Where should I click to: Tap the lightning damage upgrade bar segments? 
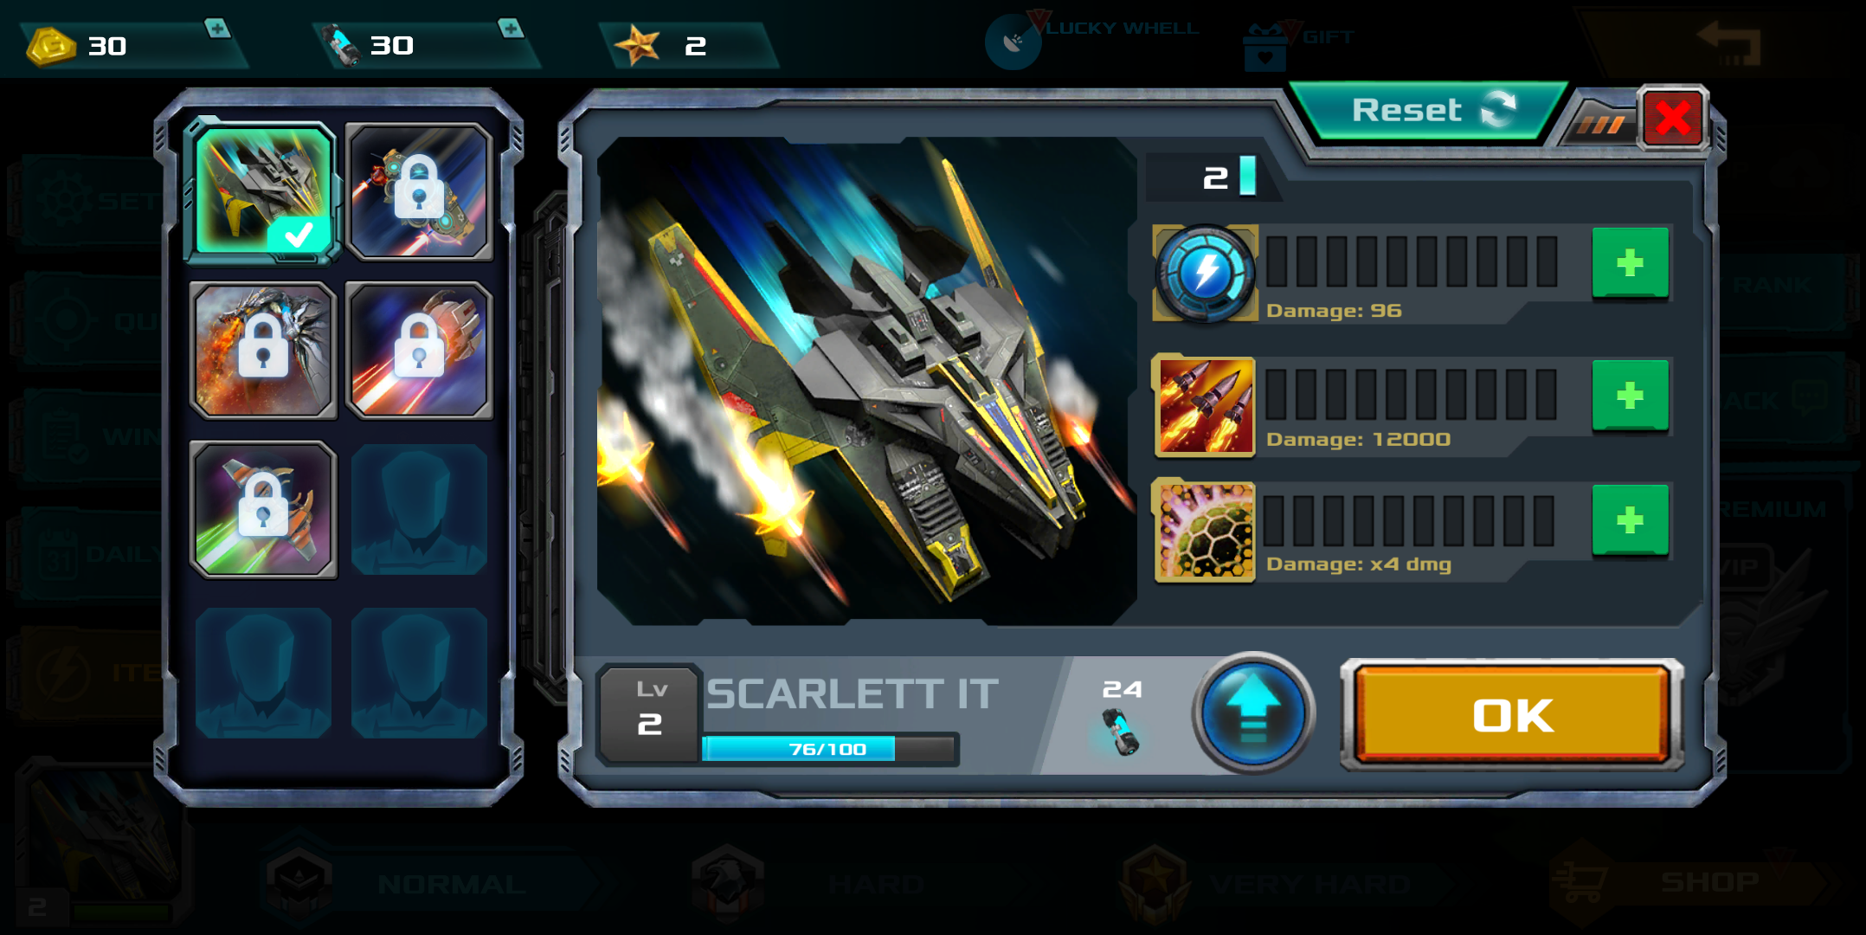1412,261
